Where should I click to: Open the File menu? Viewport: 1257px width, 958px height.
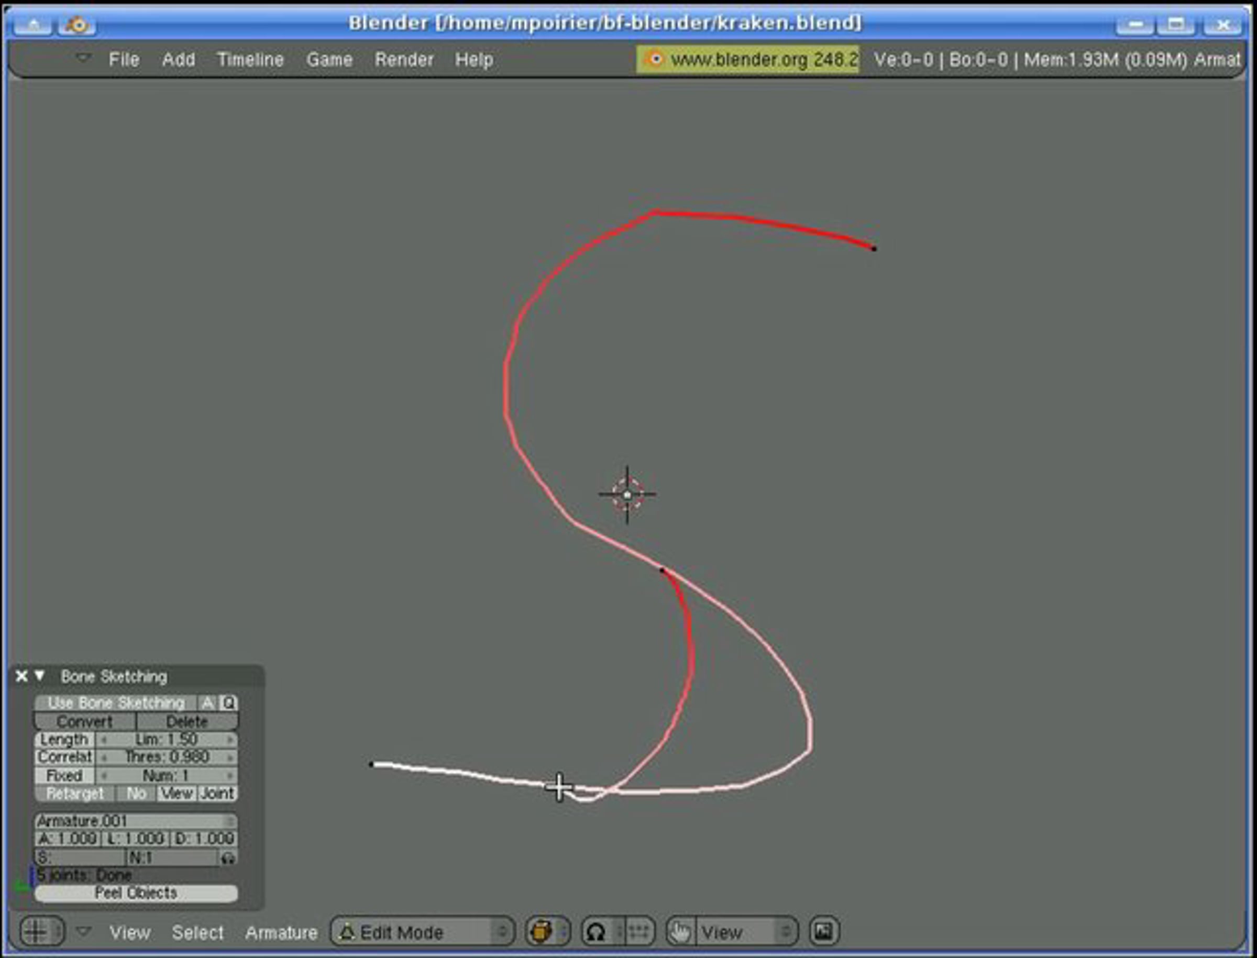[124, 59]
